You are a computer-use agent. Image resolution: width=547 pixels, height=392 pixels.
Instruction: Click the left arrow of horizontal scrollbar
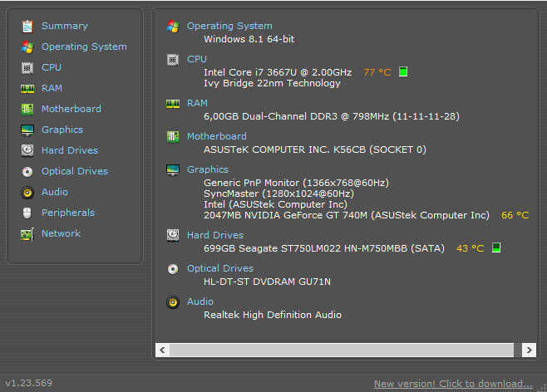[163, 350]
